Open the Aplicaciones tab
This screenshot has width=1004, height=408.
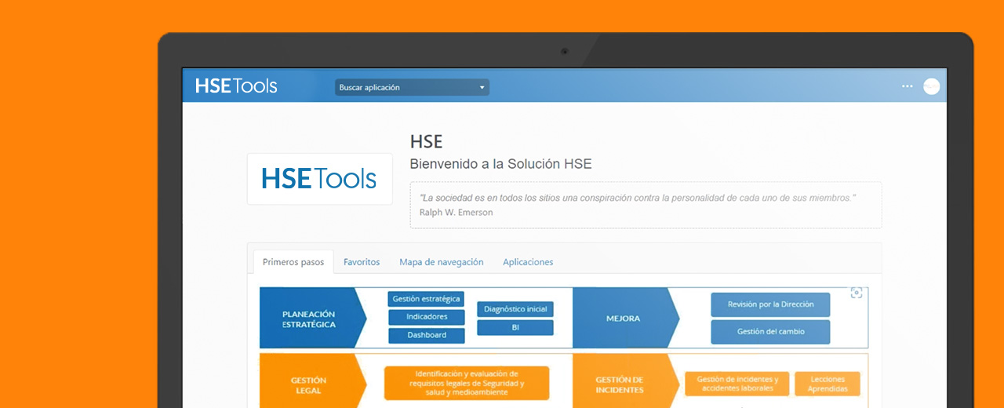click(528, 262)
